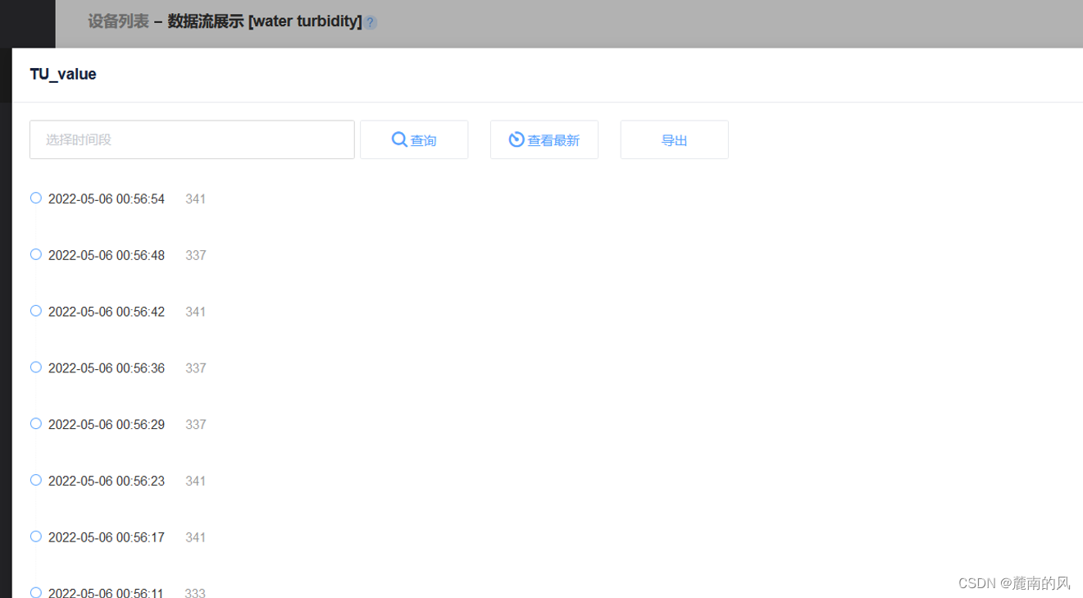Click value 337 in the 00:56:48 row
Screen dimensions: 1083x598
pos(195,256)
